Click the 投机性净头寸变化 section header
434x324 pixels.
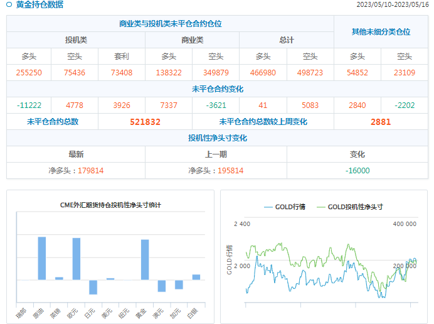click(217, 138)
